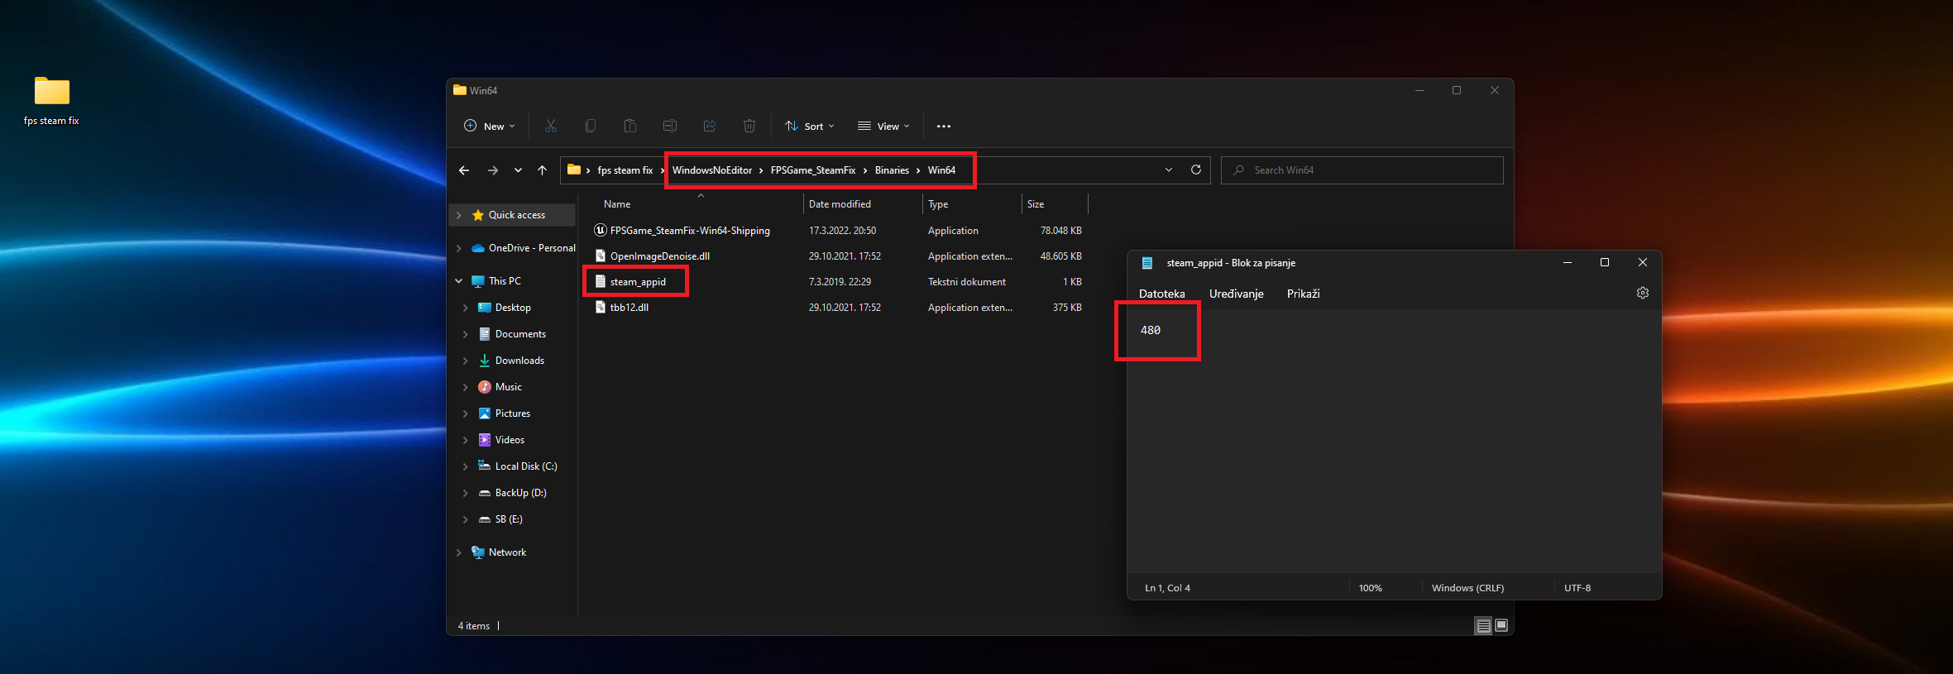Switch to details list view toggle
Viewport: 1953px width, 674px height.
click(x=1483, y=626)
